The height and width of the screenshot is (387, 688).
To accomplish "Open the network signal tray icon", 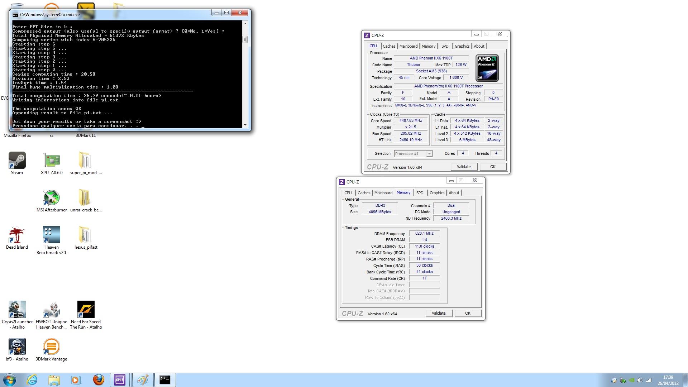I will point(649,381).
